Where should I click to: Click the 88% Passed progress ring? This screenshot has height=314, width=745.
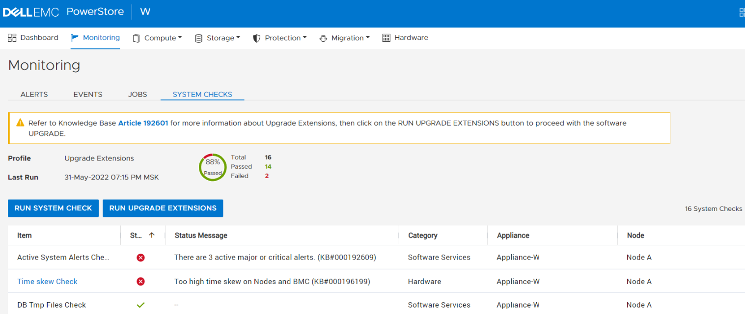[x=212, y=167]
